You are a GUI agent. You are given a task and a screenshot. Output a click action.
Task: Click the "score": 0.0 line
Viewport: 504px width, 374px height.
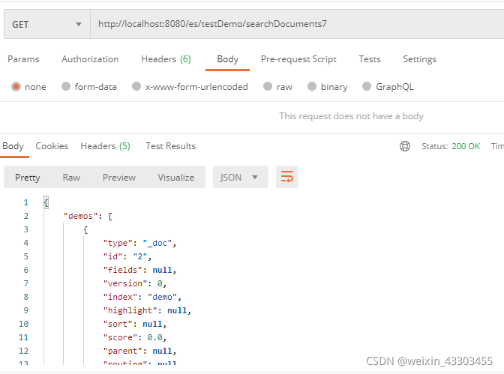point(135,337)
